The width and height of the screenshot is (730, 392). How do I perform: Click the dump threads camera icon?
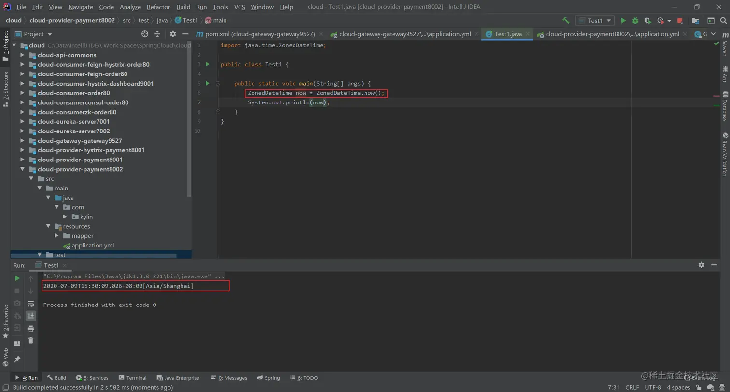click(17, 303)
